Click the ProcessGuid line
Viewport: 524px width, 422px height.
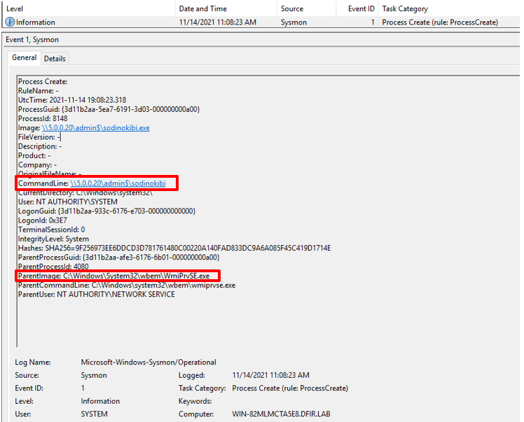click(109, 109)
